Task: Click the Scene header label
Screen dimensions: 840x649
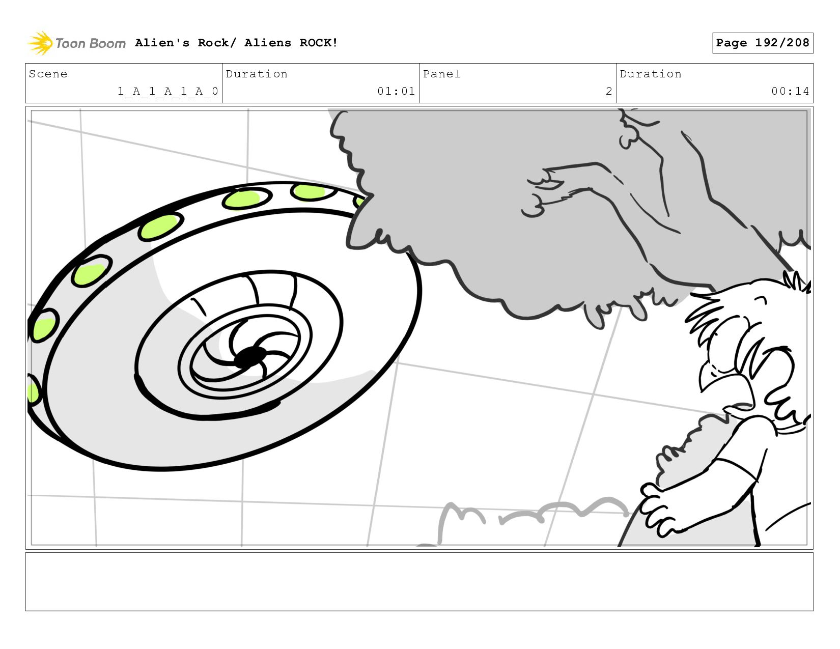Action: 48,74
